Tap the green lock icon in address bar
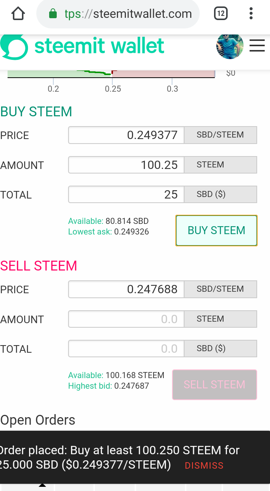270x491 pixels. (x=53, y=14)
